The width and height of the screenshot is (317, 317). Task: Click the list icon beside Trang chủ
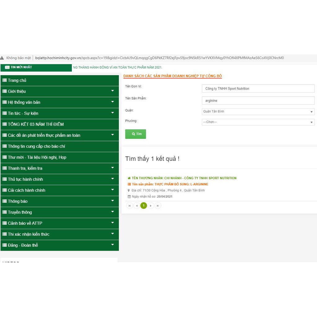point(4,80)
